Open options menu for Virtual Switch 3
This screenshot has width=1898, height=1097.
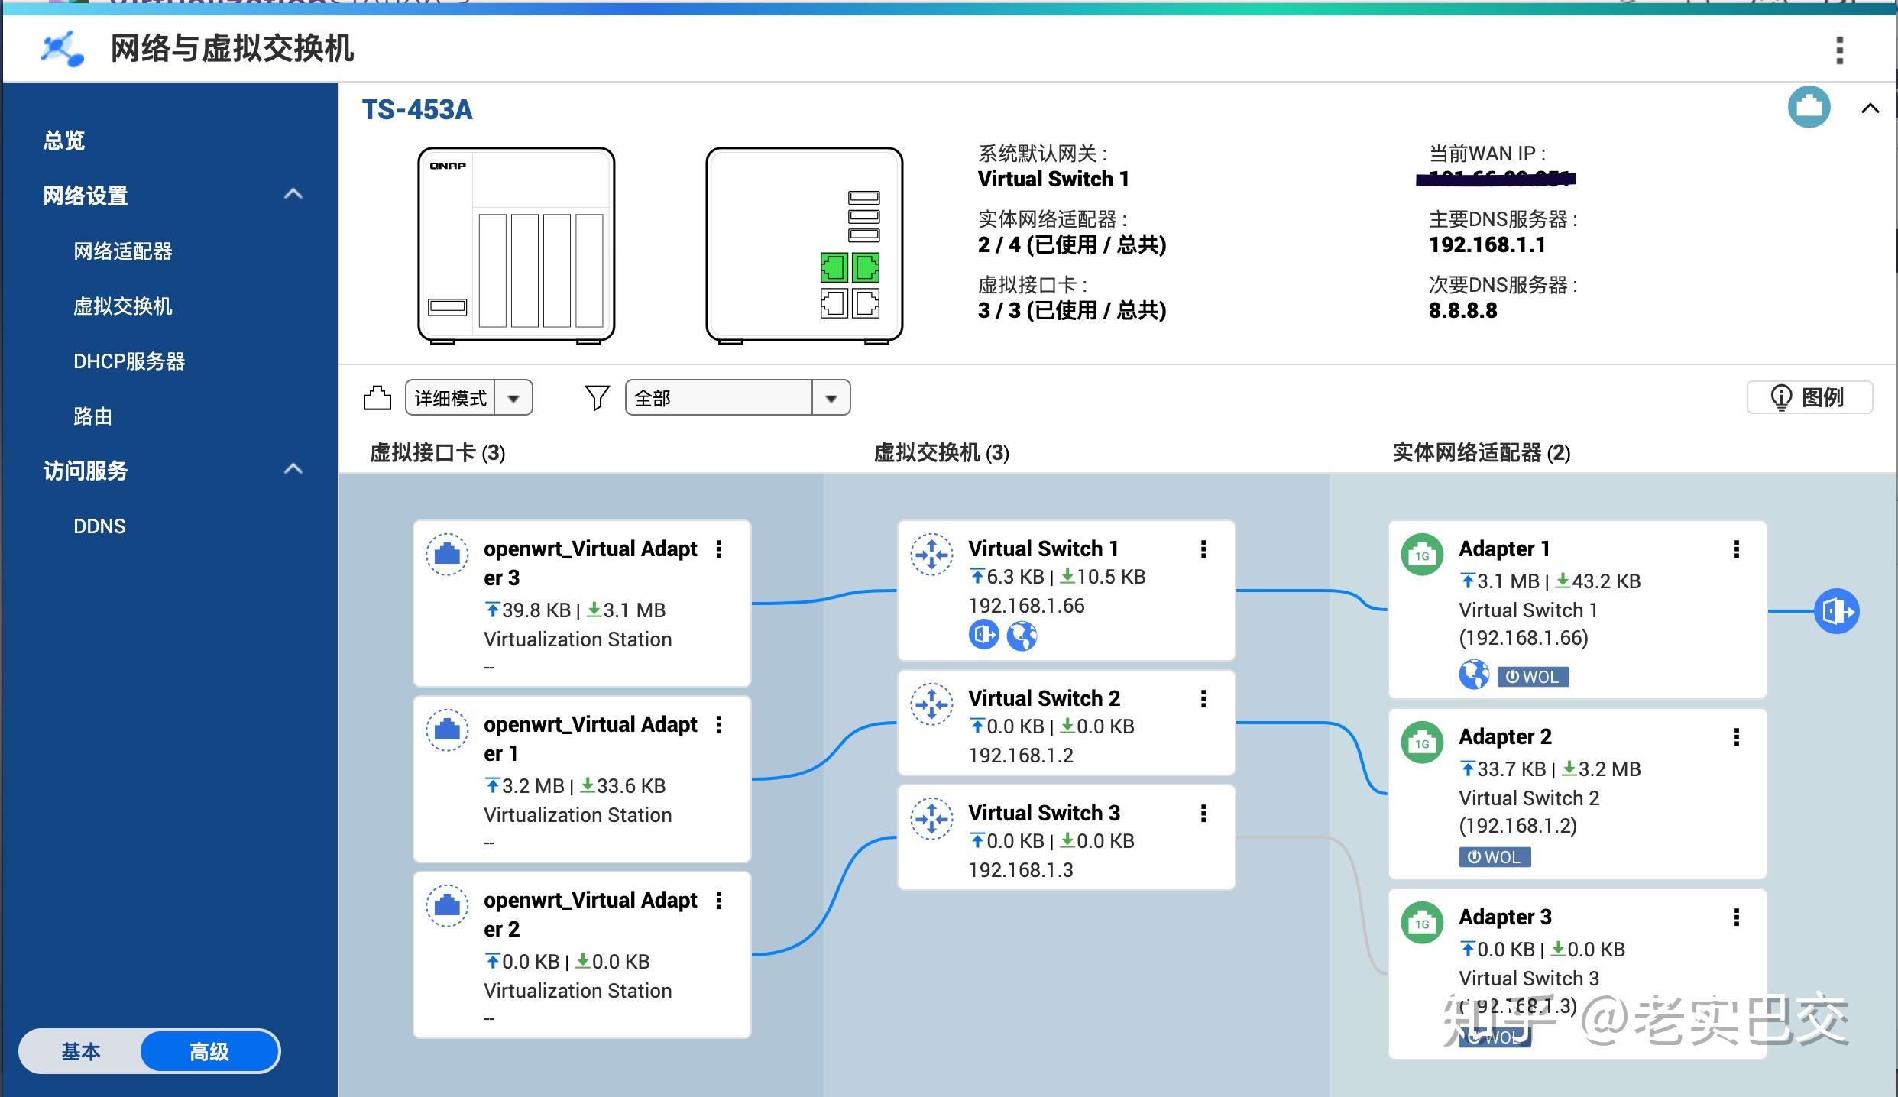[1203, 814]
